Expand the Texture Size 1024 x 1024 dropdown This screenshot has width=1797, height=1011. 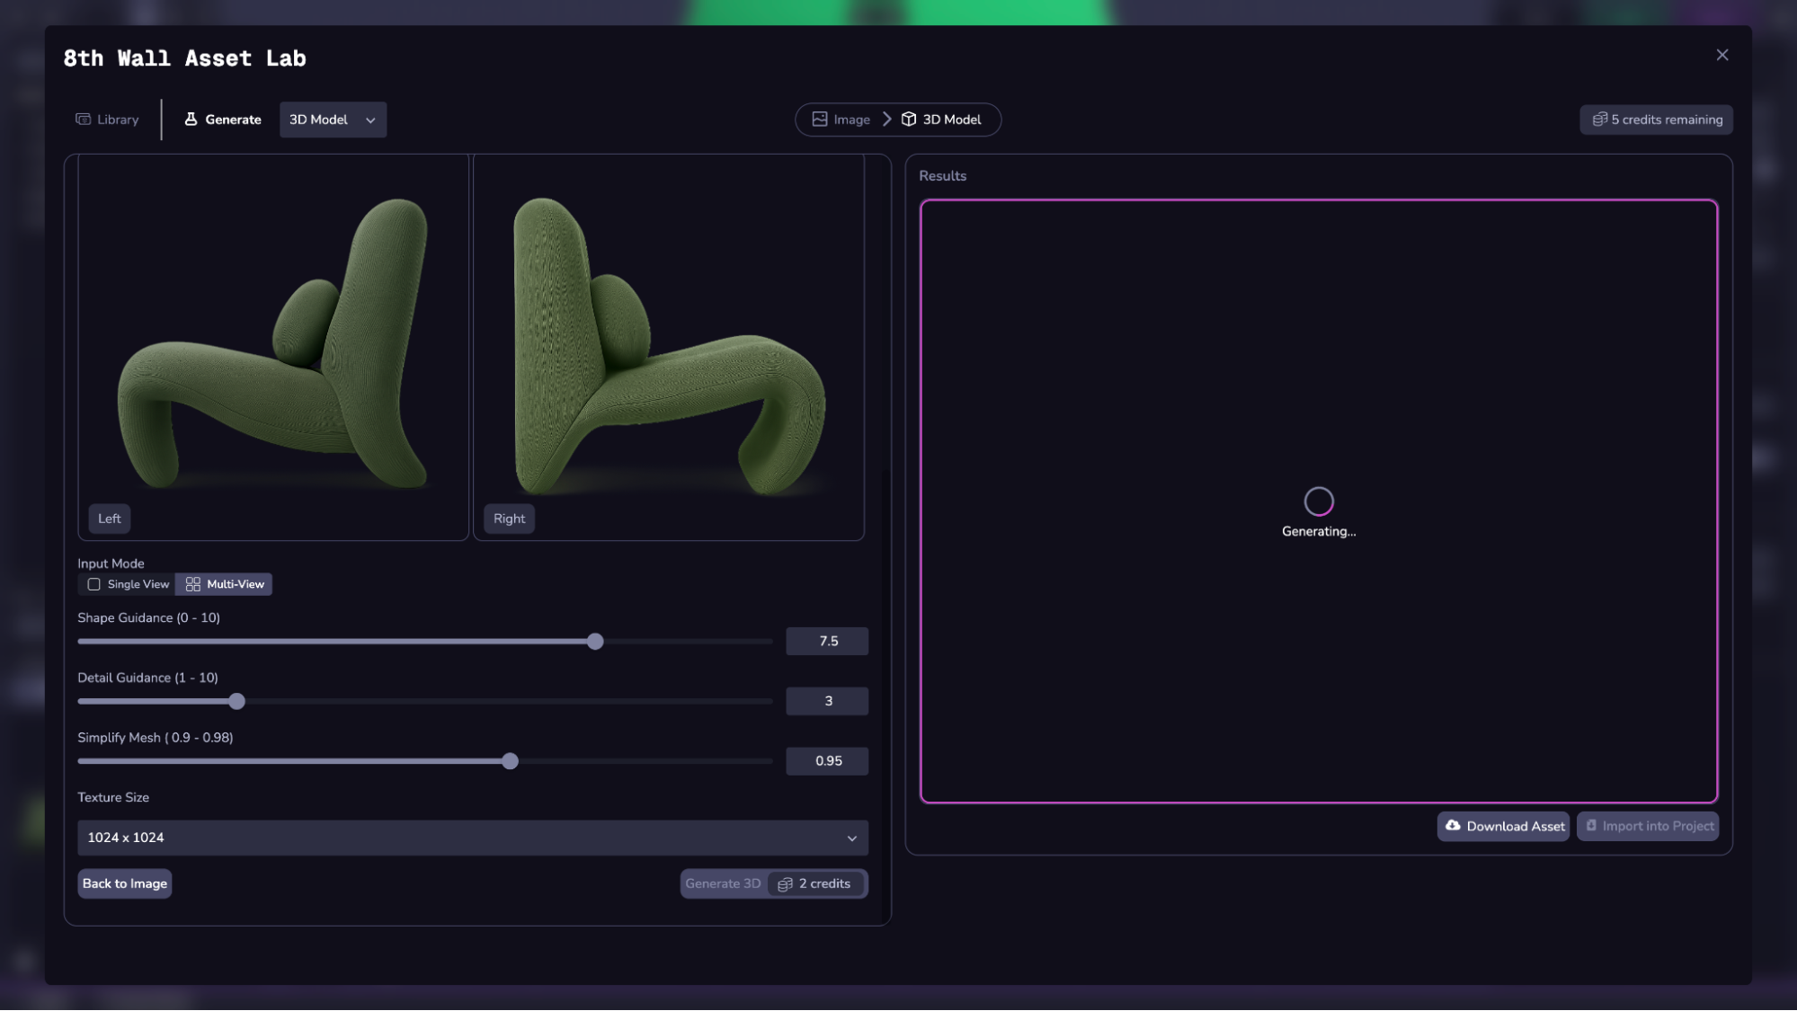pyautogui.click(x=472, y=838)
